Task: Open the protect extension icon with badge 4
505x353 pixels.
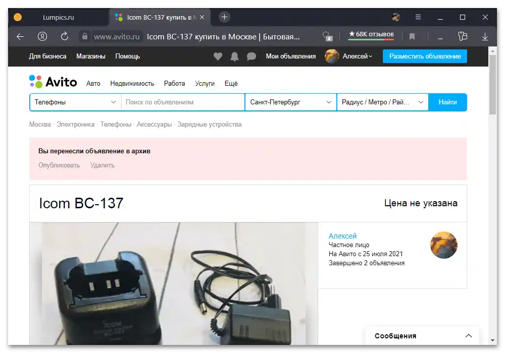Action: (327, 36)
